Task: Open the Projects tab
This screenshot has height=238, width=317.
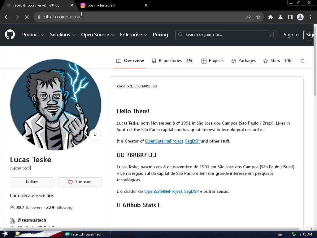Action: 212,61
